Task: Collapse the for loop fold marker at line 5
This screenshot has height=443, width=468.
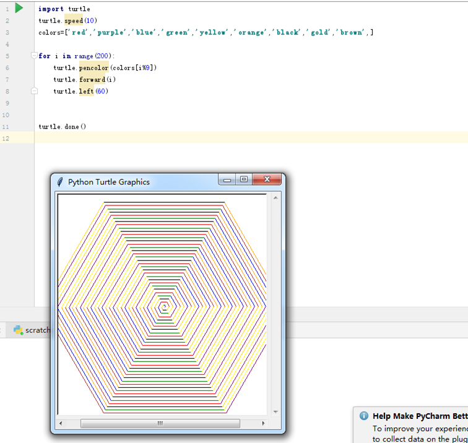Action: tap(35, 56)
